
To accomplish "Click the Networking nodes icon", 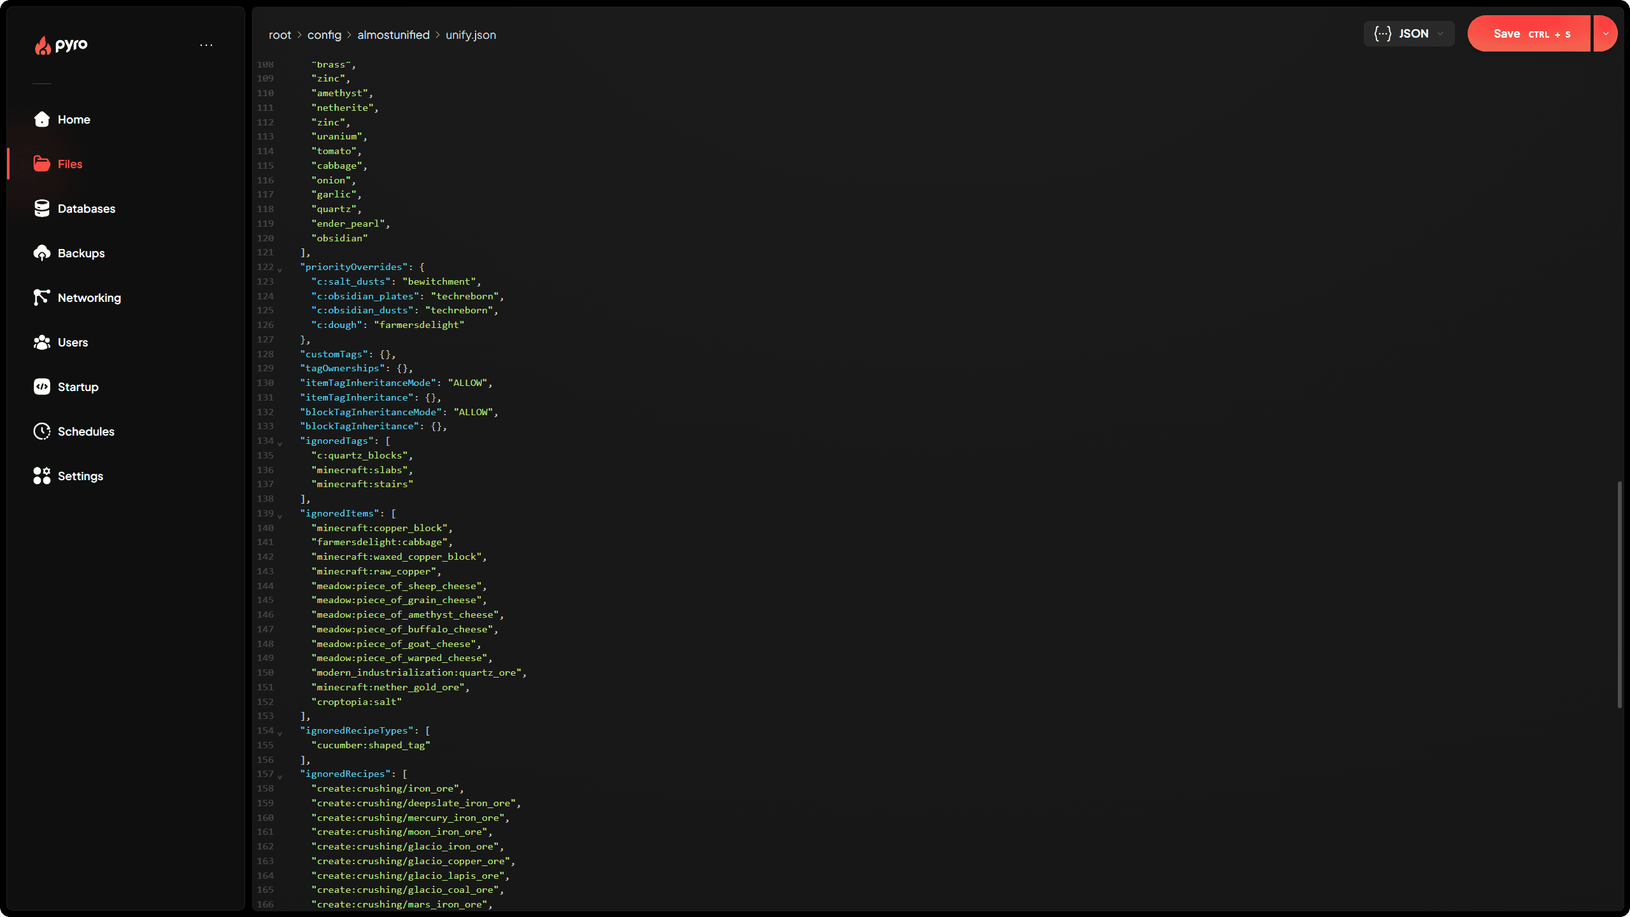I will pos(42,297).
